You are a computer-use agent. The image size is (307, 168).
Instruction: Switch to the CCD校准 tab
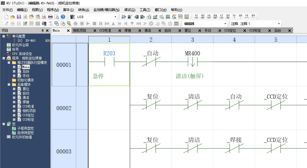(105, 31)
